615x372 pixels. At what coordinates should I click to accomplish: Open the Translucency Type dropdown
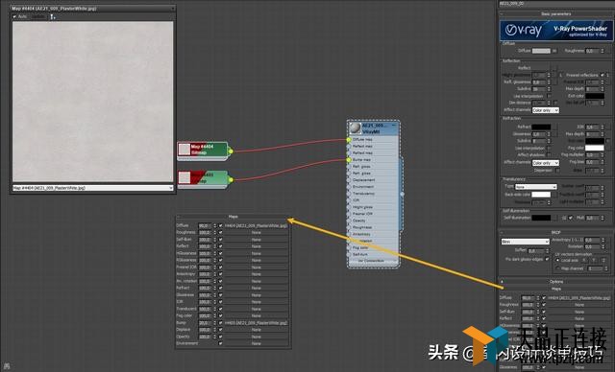(535, 187)
